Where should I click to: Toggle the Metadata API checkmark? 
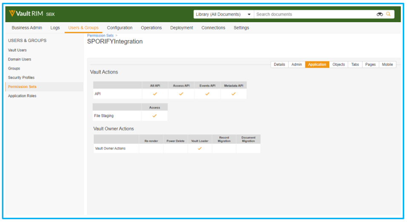233,94
